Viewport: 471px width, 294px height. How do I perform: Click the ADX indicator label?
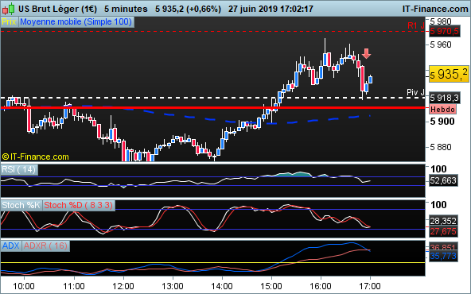point(11,246)
